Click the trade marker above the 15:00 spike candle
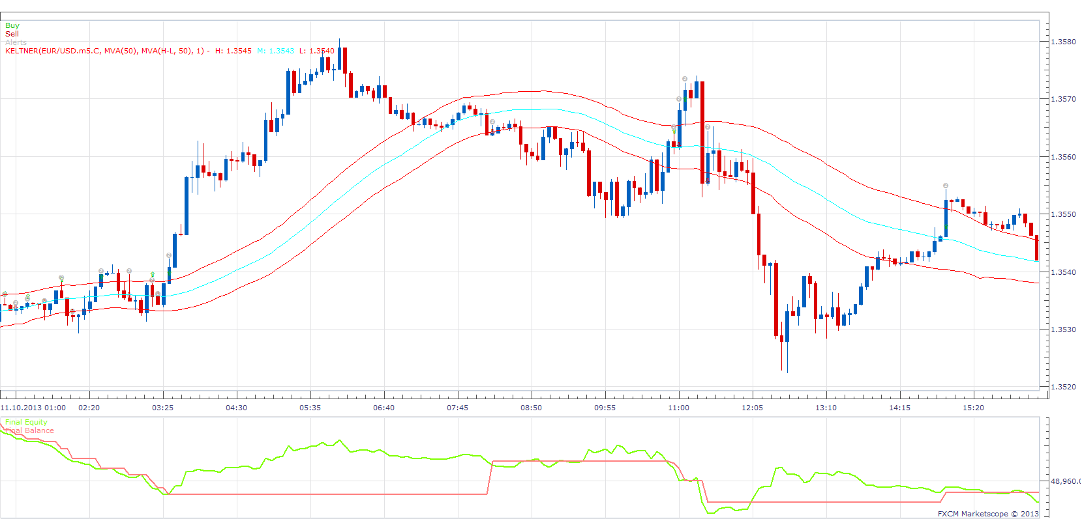This screenshot has height=519, width=1082. coord(946,186)
